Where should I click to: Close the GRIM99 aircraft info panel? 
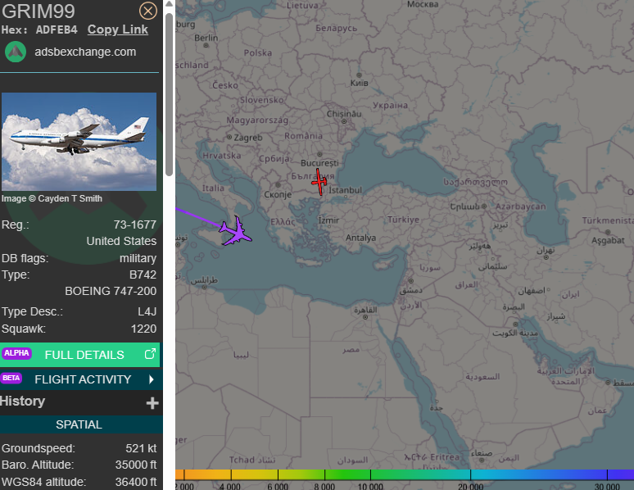click(x=148, y=11)
